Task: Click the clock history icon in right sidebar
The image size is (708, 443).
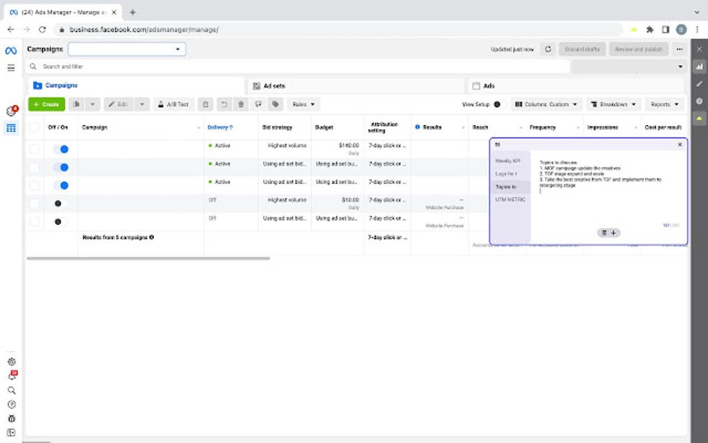Action: tap(700, 101)
